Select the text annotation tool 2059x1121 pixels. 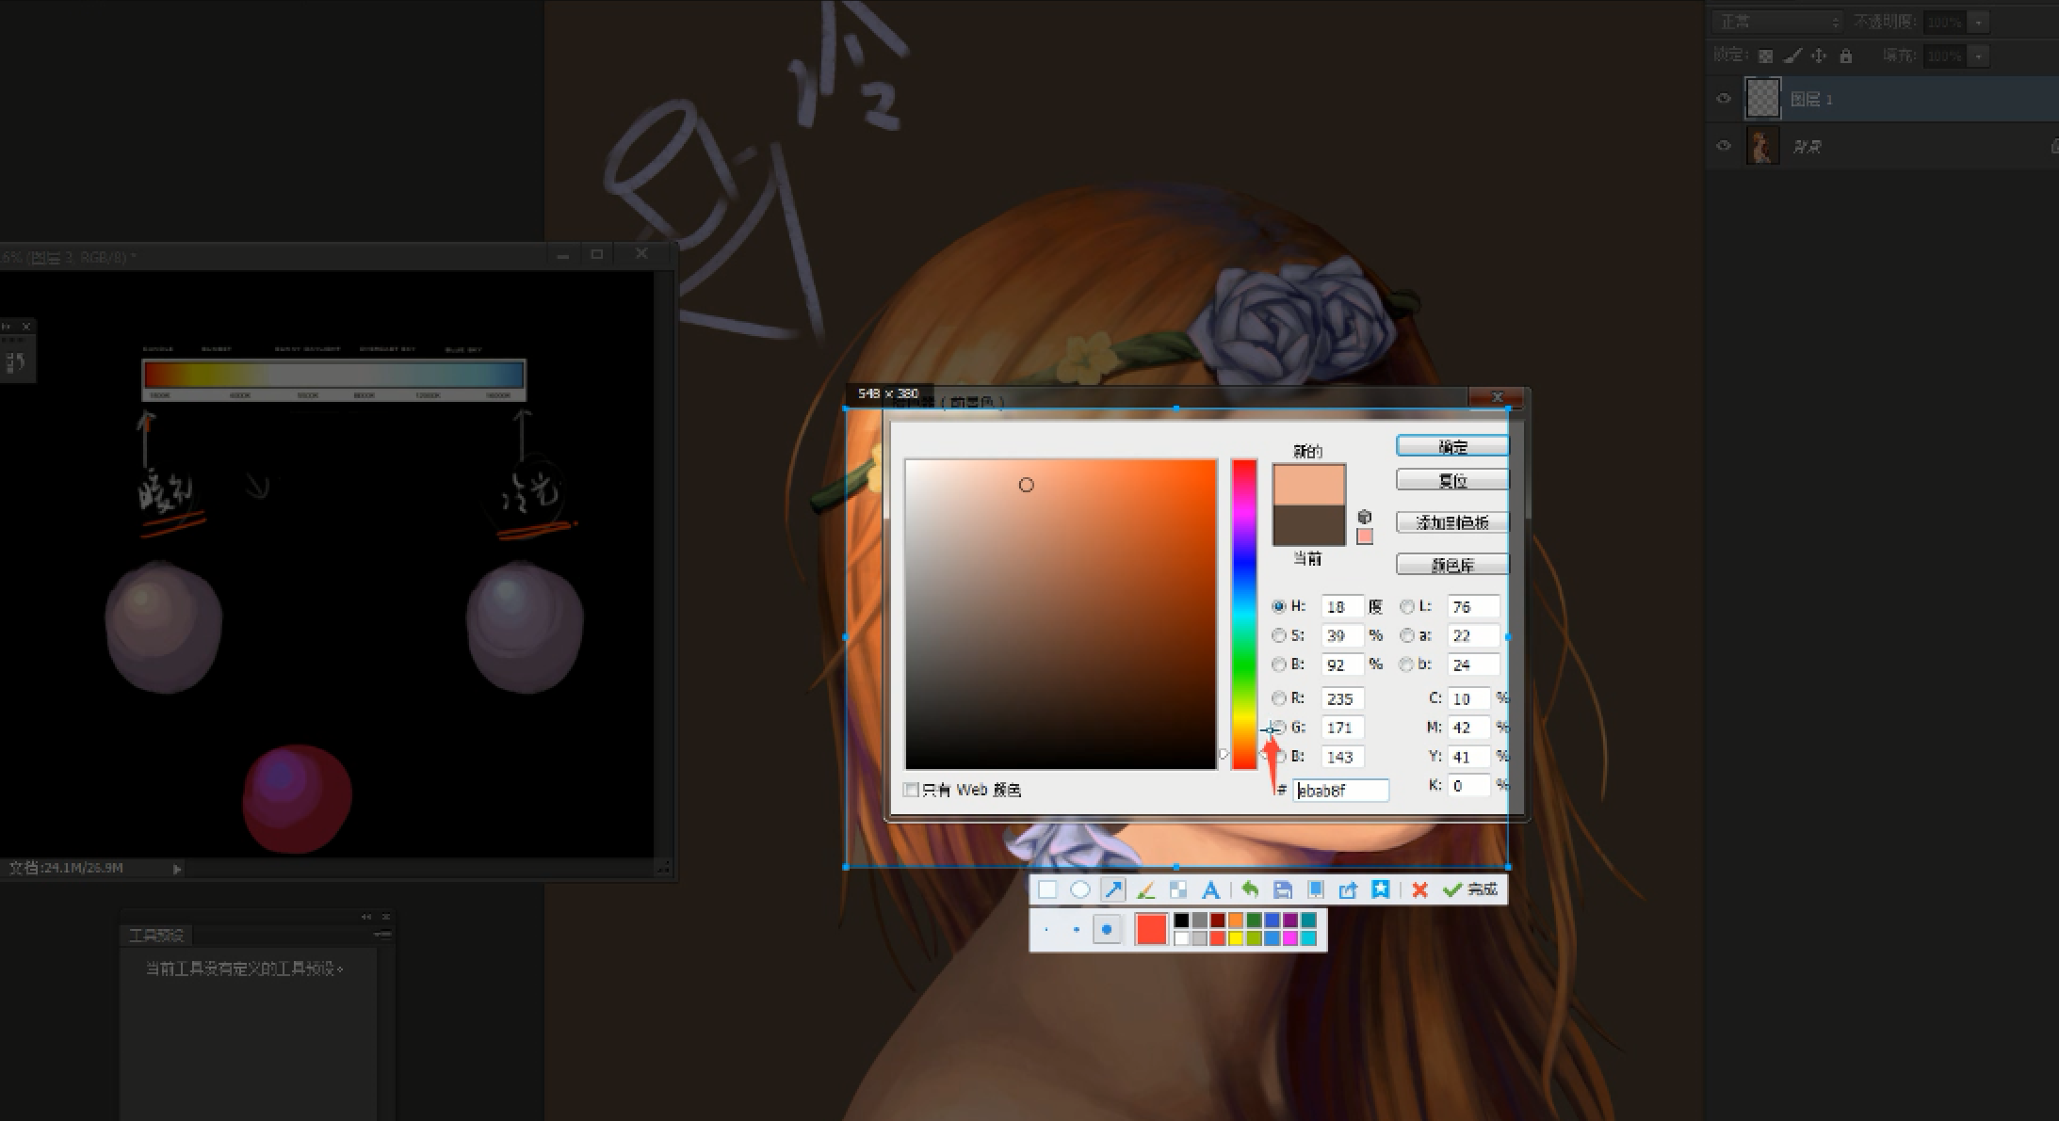(1210, 889)
